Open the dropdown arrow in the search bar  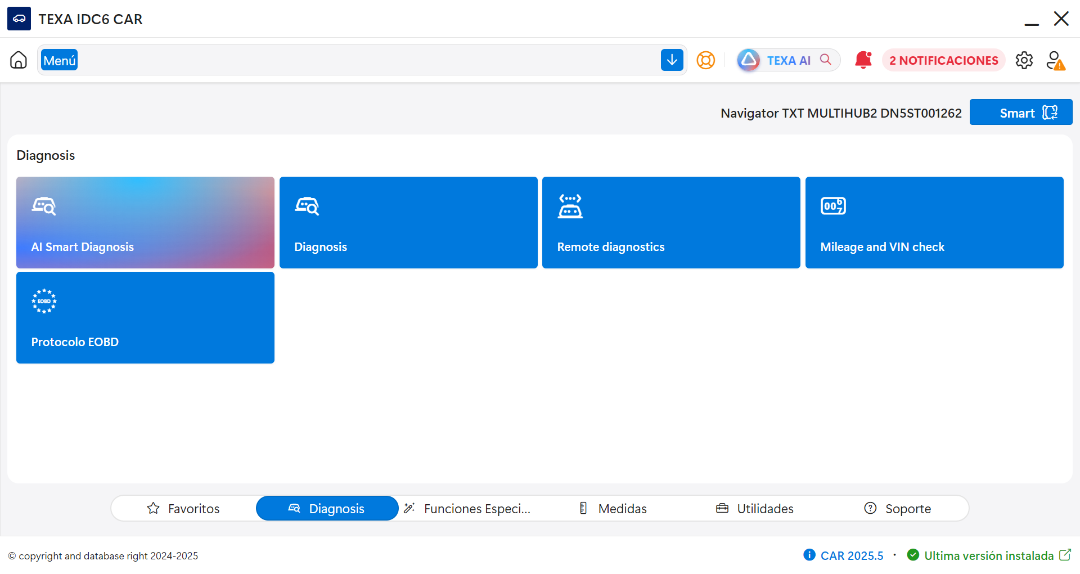(672, 60)
